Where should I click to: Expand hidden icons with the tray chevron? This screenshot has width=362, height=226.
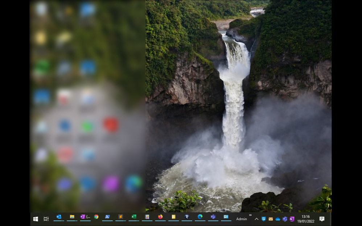tap(256, 219)
